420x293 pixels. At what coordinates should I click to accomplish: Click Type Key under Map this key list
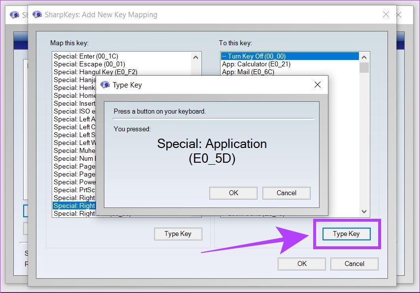(x=178, y=234)
